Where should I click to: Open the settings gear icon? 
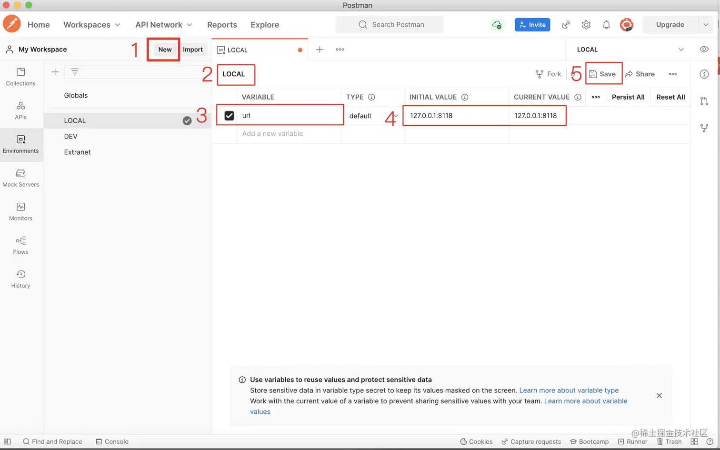pyautogui.click(x=586, y=25)
